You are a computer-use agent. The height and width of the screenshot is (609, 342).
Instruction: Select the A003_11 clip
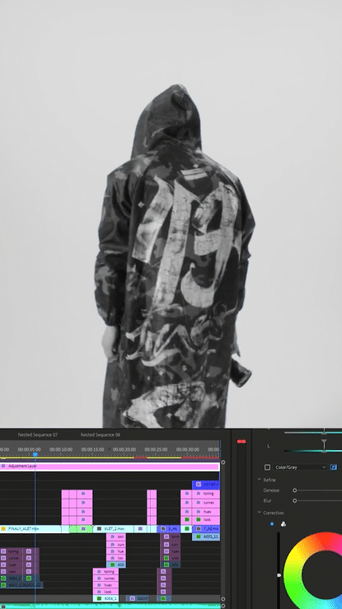point(206,536)
